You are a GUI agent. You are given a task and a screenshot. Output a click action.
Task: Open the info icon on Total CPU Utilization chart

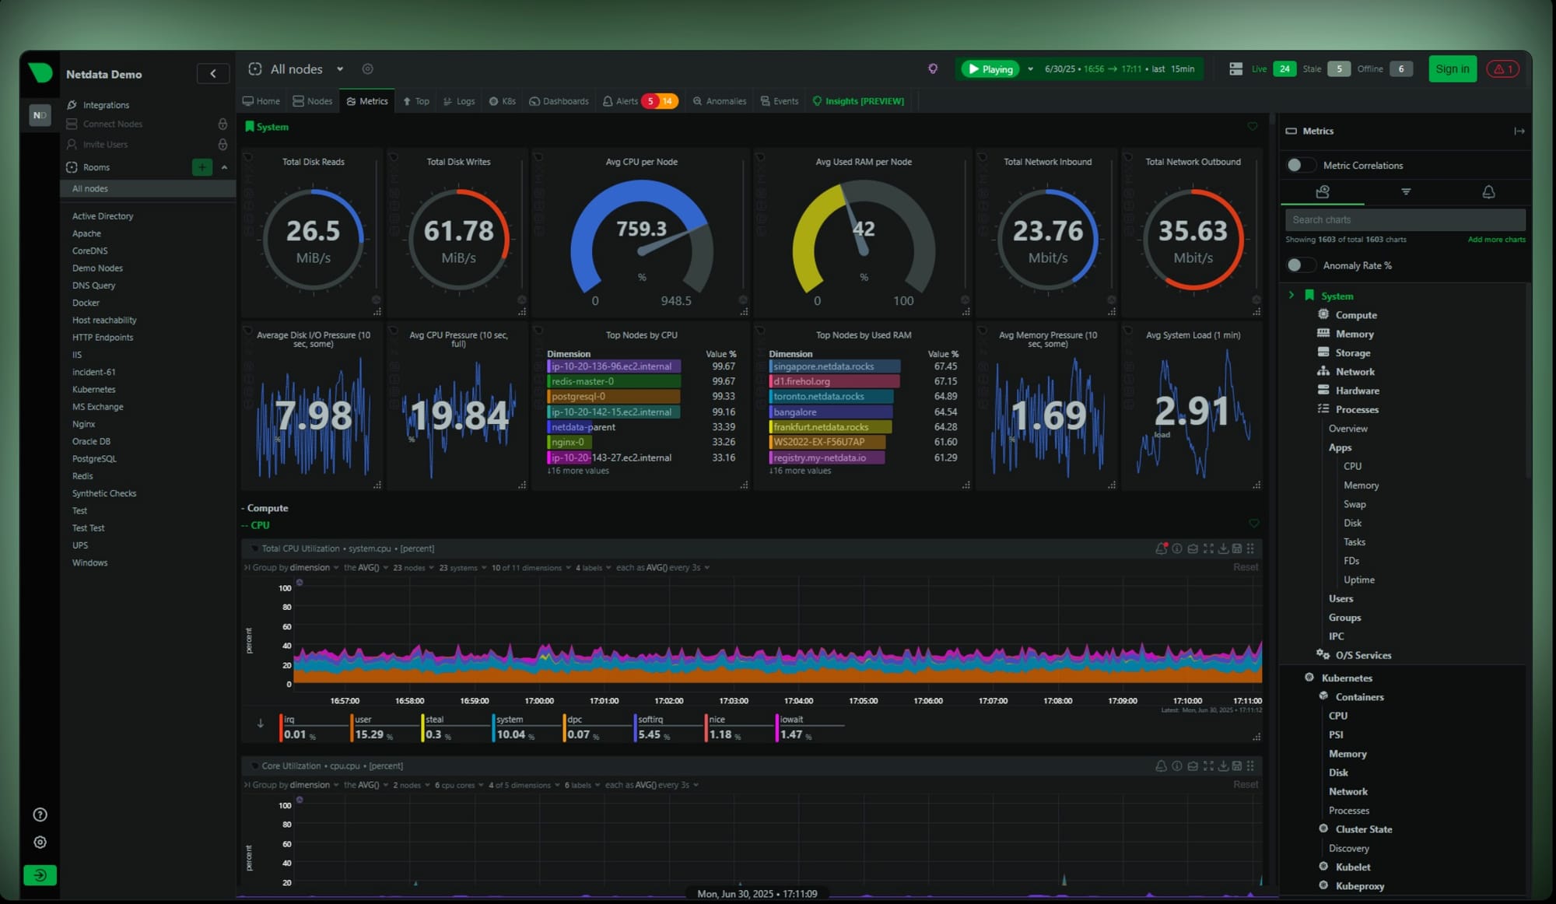(1177, 548)
